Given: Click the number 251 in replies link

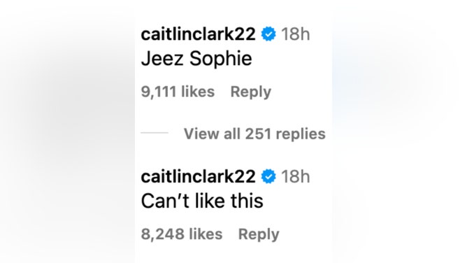Looking at the screenshot, I should point(258,134).
